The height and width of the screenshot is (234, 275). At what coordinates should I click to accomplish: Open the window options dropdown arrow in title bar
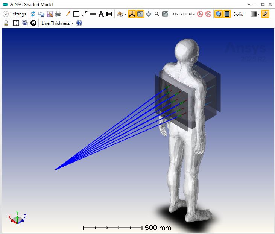(x=249, y=5)
